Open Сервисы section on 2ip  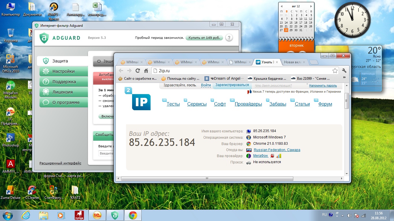click(197, 104)
